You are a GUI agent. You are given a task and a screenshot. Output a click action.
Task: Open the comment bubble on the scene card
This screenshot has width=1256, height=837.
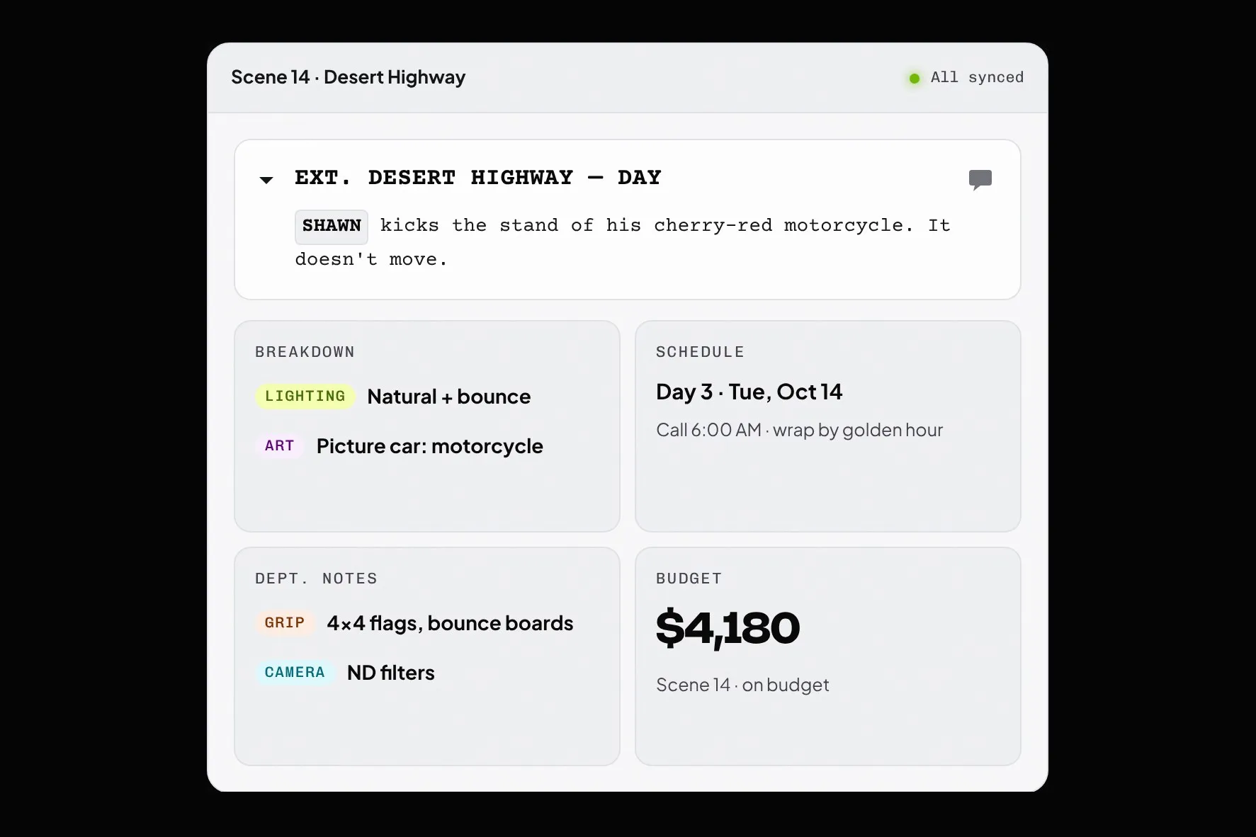980,180
